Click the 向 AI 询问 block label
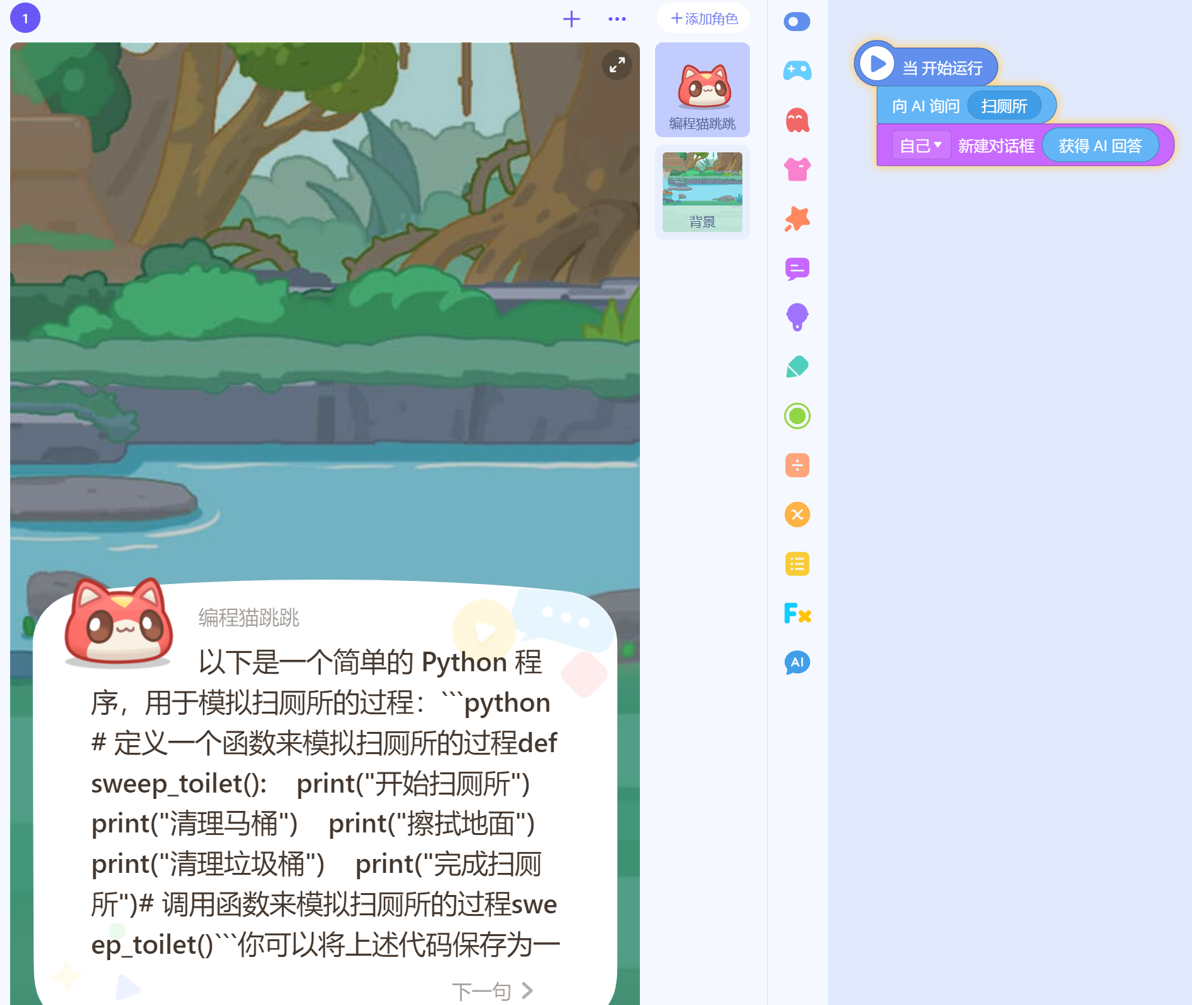This screenshot has height=1005, width=1192. pos(926,106)
